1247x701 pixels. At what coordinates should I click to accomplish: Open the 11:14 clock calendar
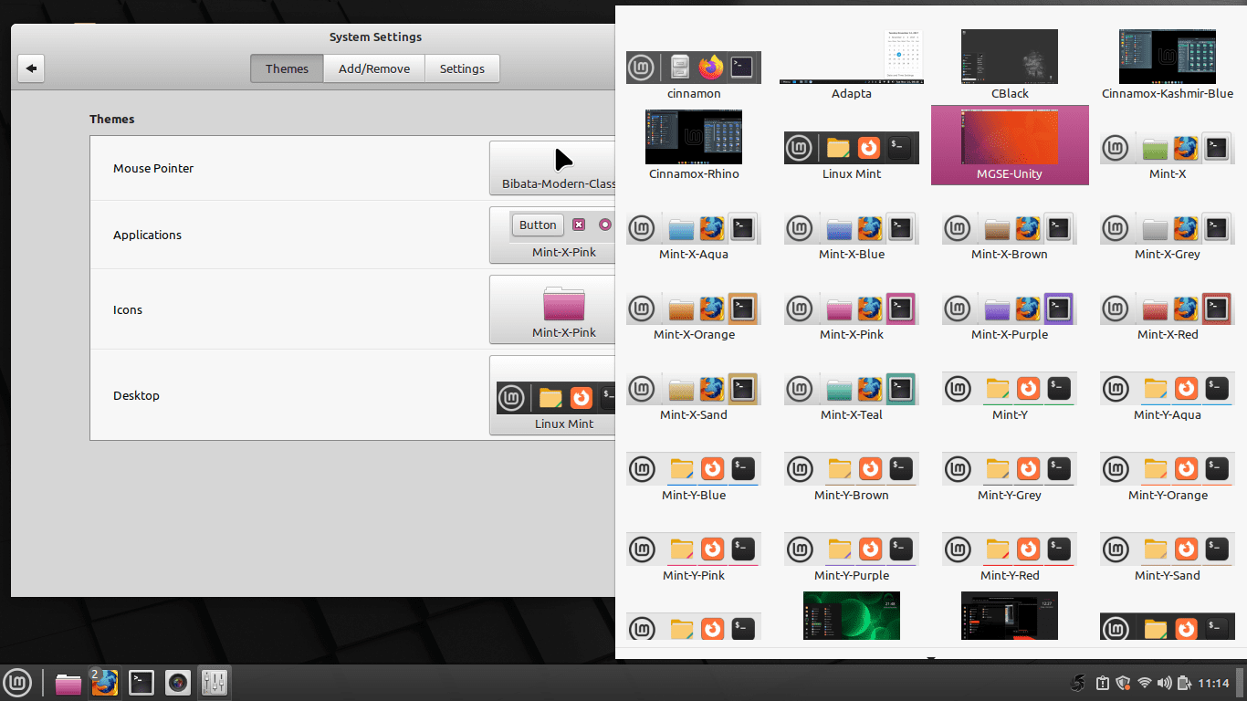tap(1213, 683)
